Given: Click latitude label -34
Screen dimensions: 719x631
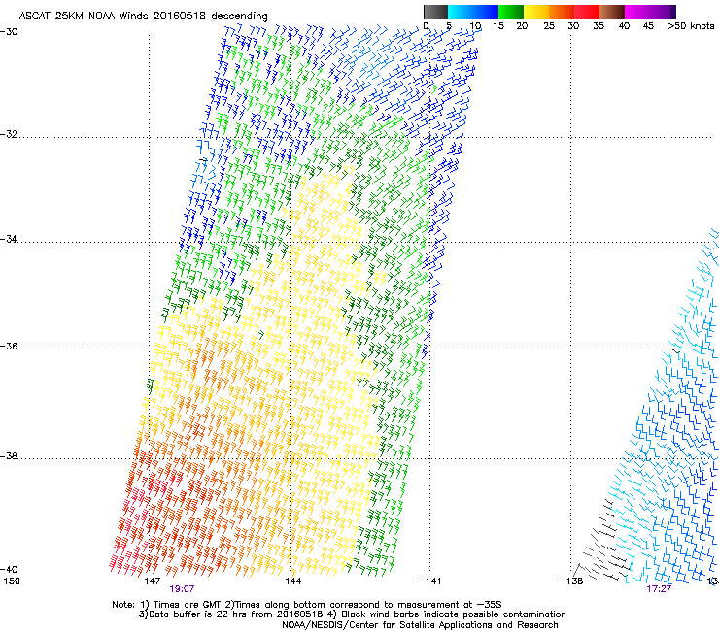Looking at the screenshot, I should (x=9, y=239).
